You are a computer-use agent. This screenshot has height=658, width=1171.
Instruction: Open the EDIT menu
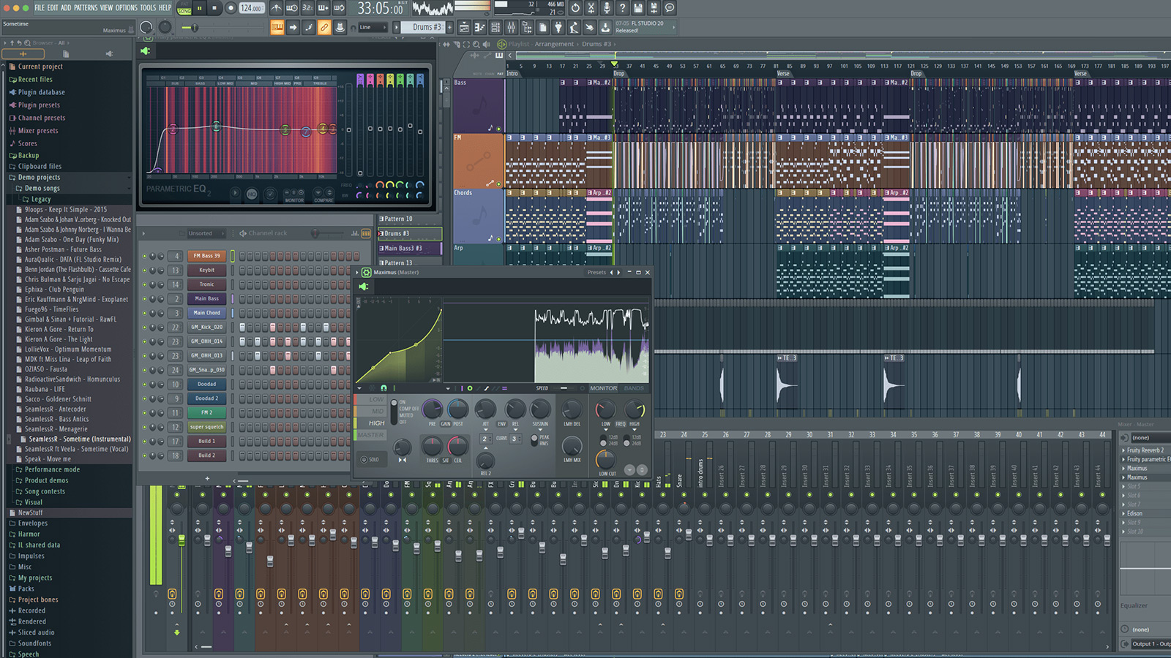[x=53, y=8]
